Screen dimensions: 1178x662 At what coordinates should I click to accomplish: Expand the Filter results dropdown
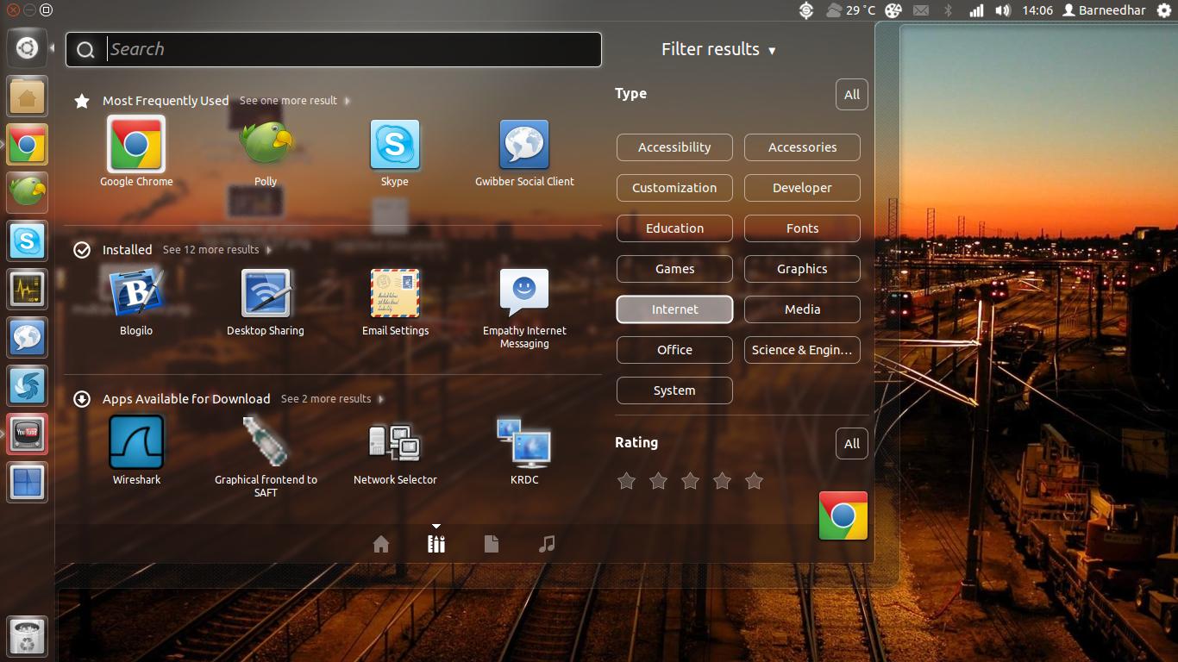(719, 49)
